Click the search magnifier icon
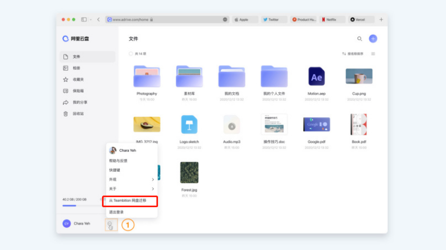 [x=359, y=39]
